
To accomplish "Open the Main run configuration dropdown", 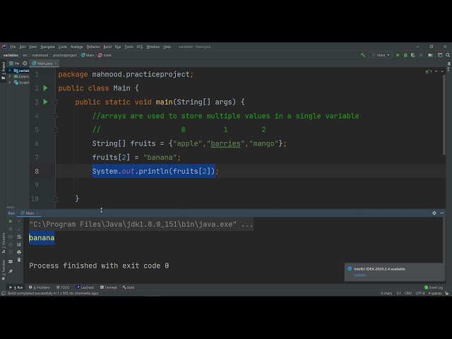I will tap(381, 55).
